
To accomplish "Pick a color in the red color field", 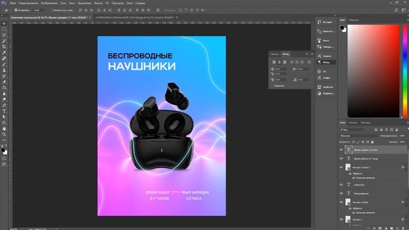I will point(373,71).
